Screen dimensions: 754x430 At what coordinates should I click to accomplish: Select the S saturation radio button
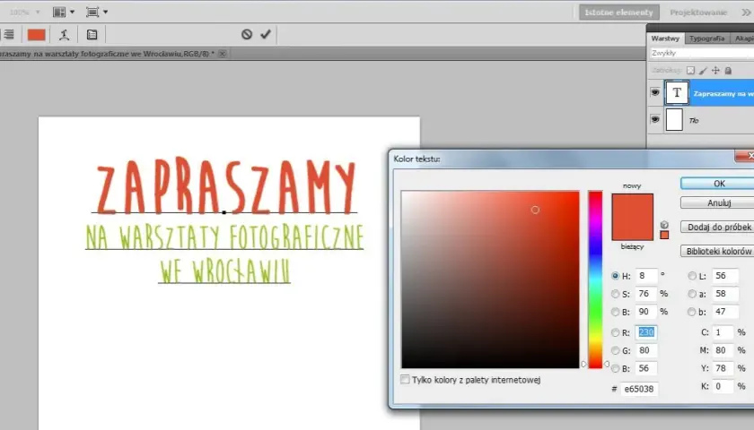coord(615,294)
